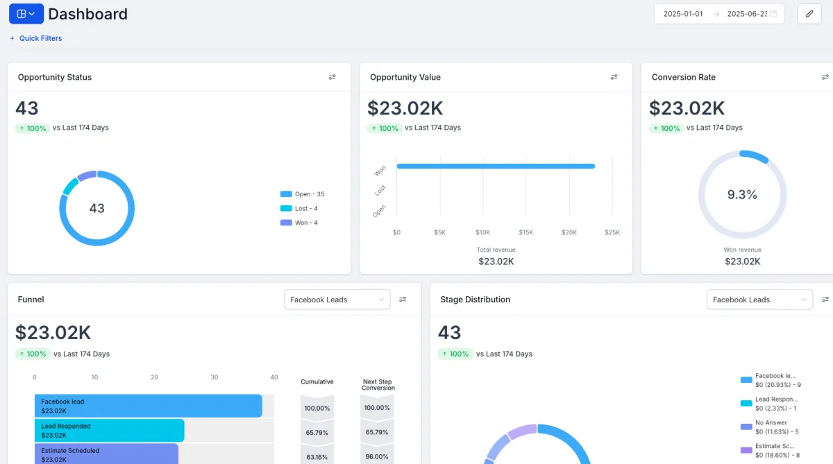Screen dimensions: 833x464
Task: Expand Funnel pipeline Facebook Leads dropdown
Action: click(337, 300)
